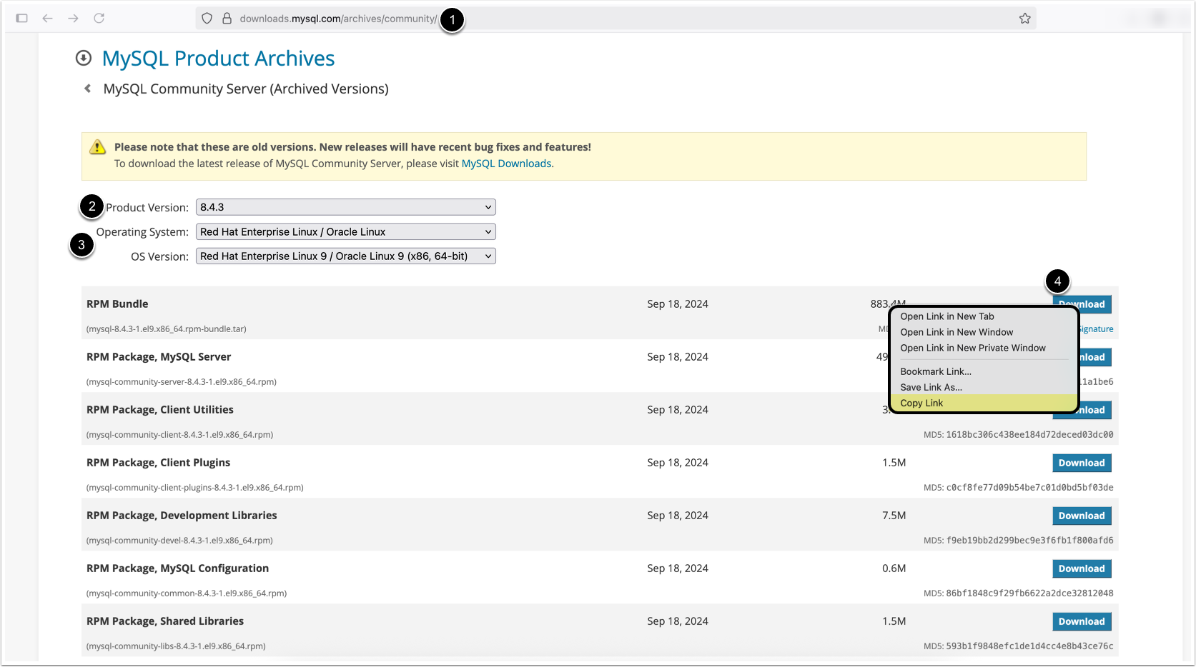The image size is (1196, 667).
Task: Click the padlock site security icon
Action: click(x=227, y=19)
